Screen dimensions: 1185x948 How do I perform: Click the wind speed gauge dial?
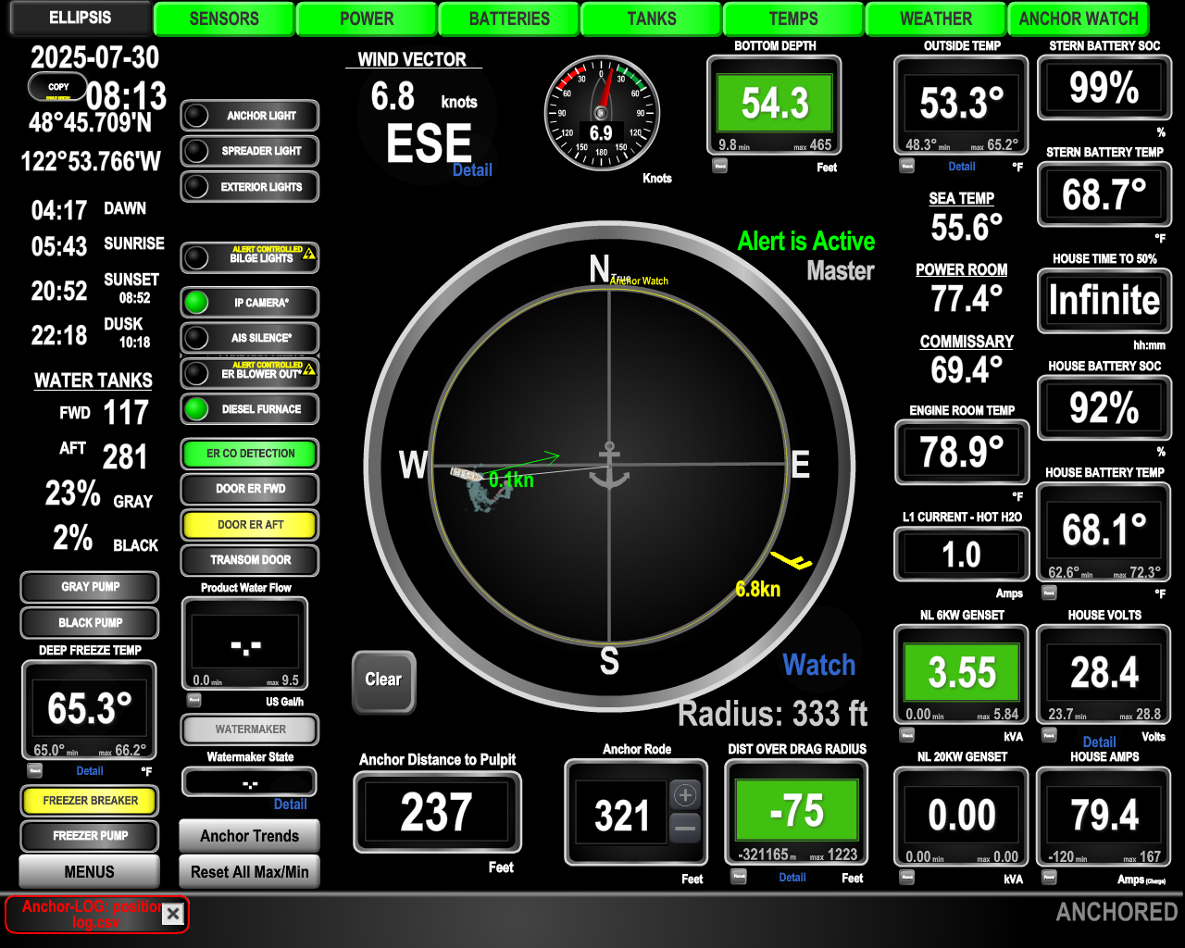pos(602,113)
